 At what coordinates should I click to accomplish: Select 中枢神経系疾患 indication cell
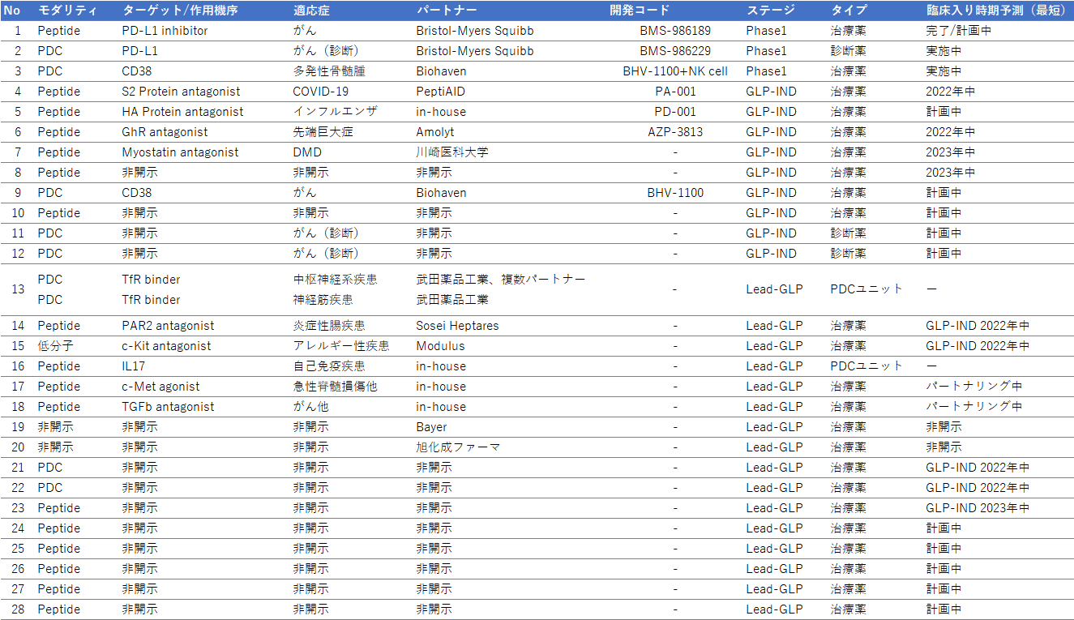pyautogui.click(x=335, y=280)
